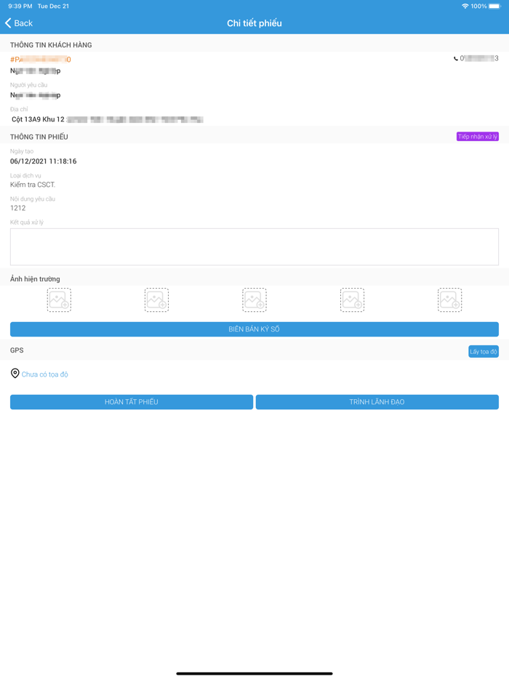509x679 pixels.
Task: Add the first site photo placeholder
Action: tap(59, 300)
